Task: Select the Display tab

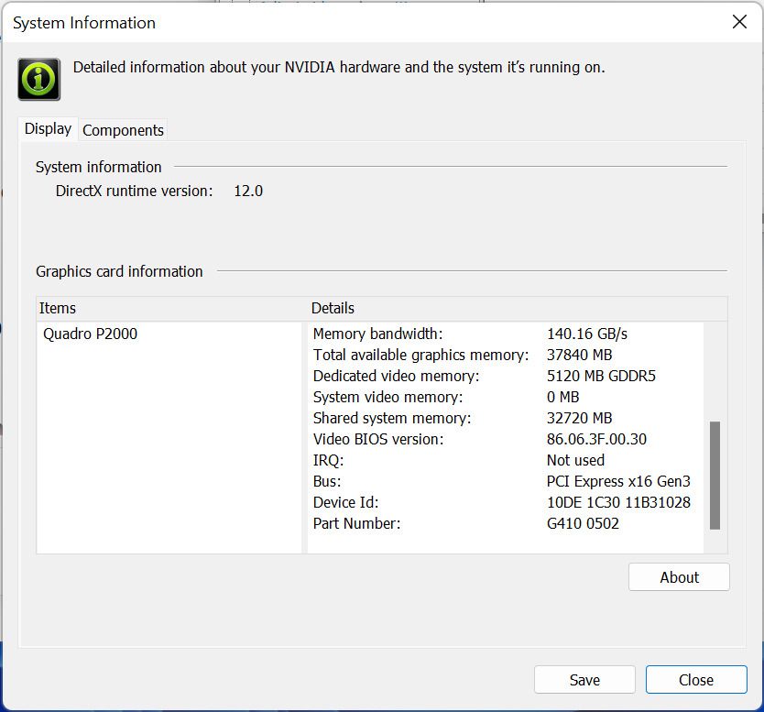Action: (48, 128)
